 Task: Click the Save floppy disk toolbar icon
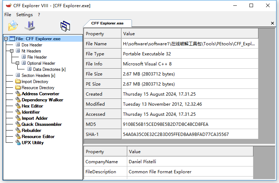point(30,26)
